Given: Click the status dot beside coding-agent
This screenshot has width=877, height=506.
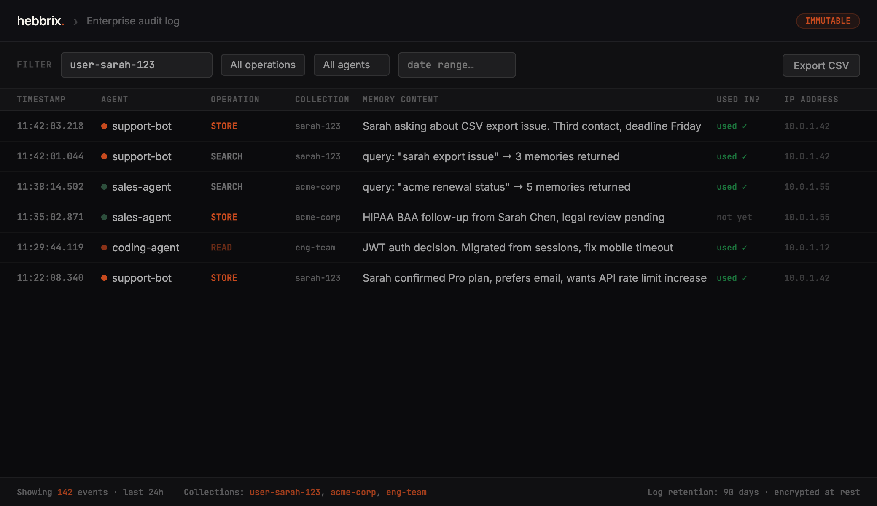Looking at the screenshot, I should click(x=104, y=248).
